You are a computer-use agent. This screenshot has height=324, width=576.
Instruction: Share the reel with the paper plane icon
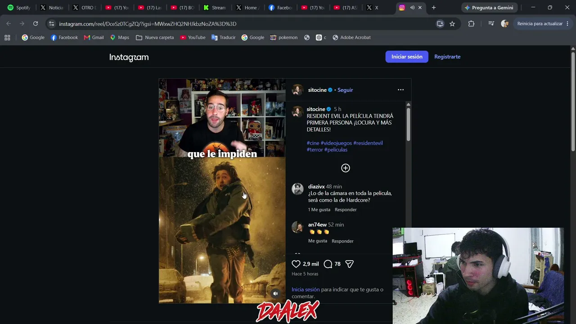(349, 264)
